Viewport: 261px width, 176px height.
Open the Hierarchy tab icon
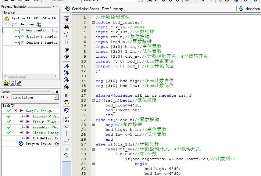6,83
